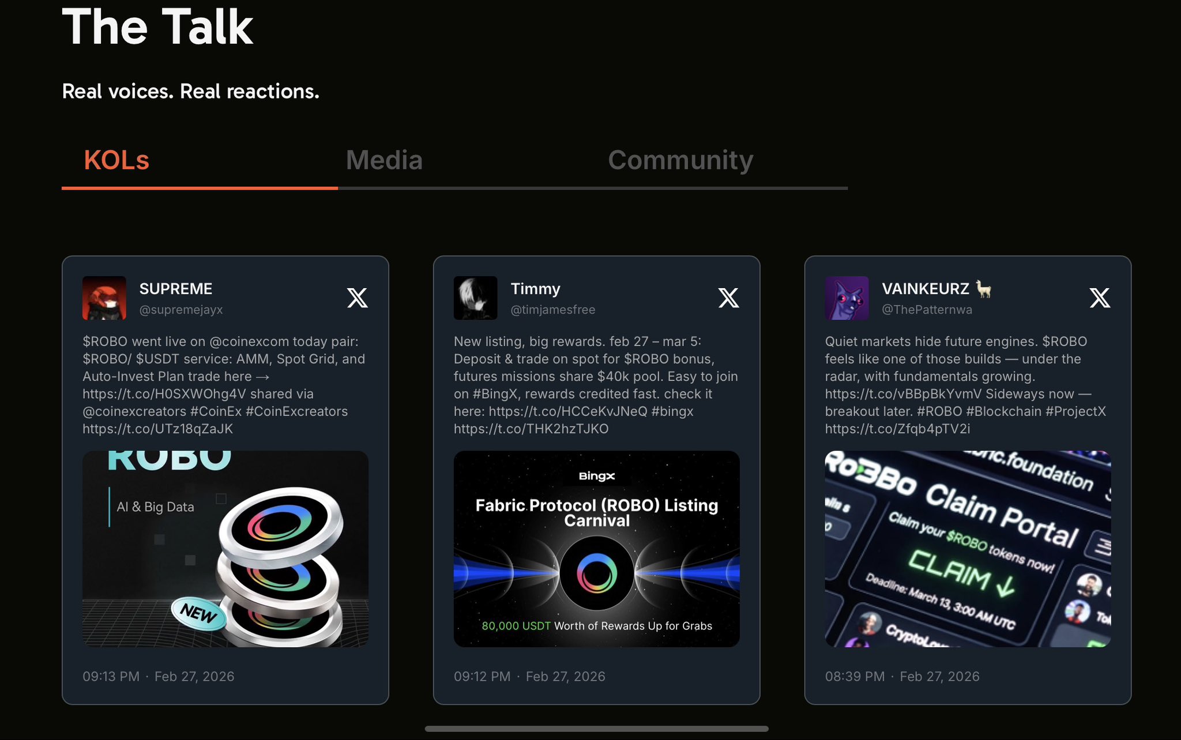Open the @timjamesfree handle link

click(x=553, y=309)
